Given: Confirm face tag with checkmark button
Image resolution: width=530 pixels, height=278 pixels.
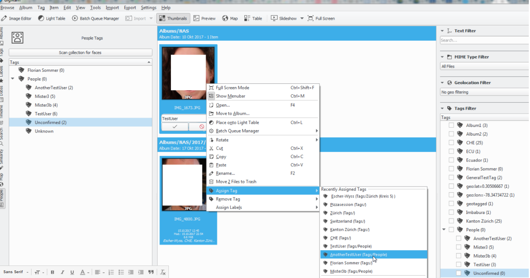Looking at the screenshot, I should (175, 127).
